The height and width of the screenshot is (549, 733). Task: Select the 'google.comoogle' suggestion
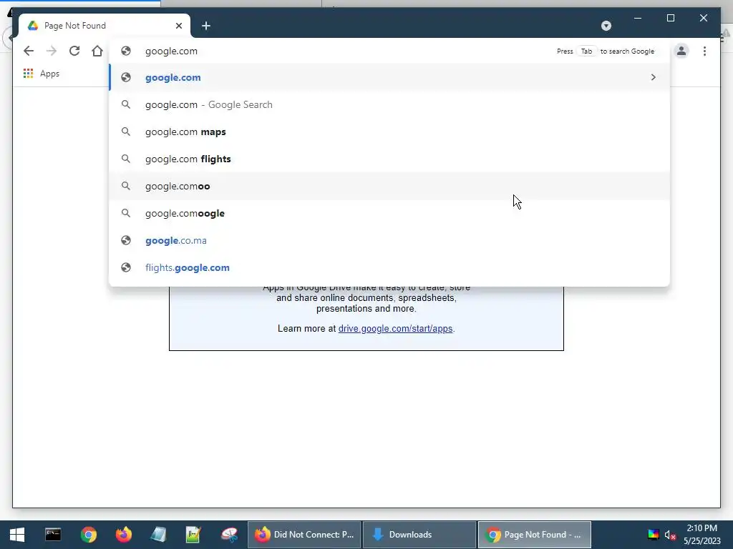point(389,213)
